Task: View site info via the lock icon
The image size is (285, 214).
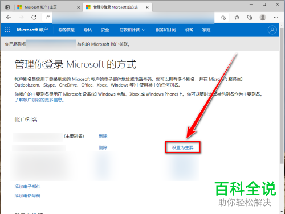Action: (48, 17)
